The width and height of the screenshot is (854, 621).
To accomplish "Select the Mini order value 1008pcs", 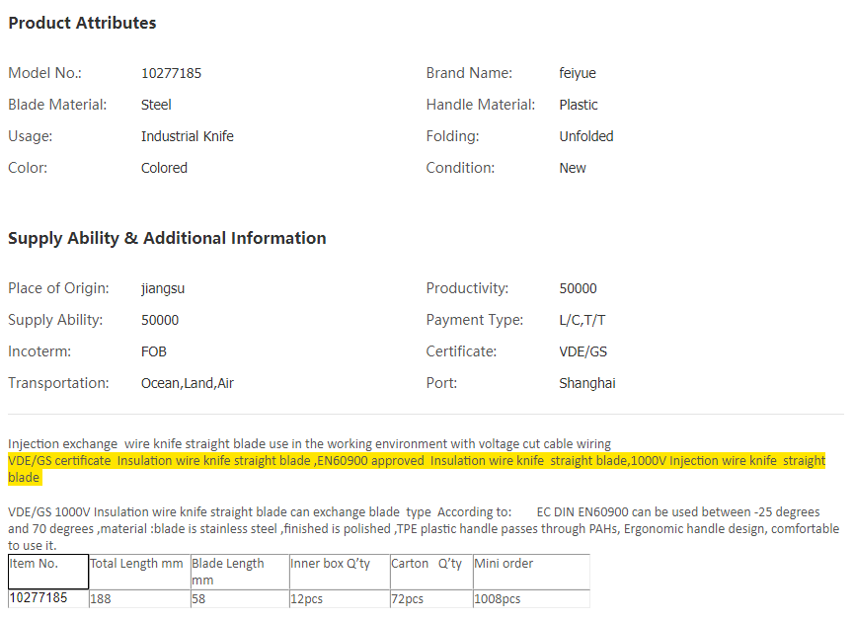I will click(x=498, y=599).
